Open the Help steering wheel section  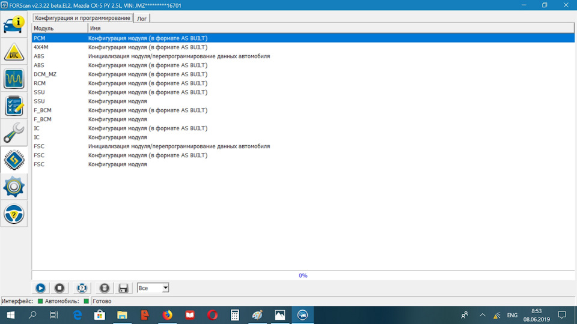click(14, 214)
